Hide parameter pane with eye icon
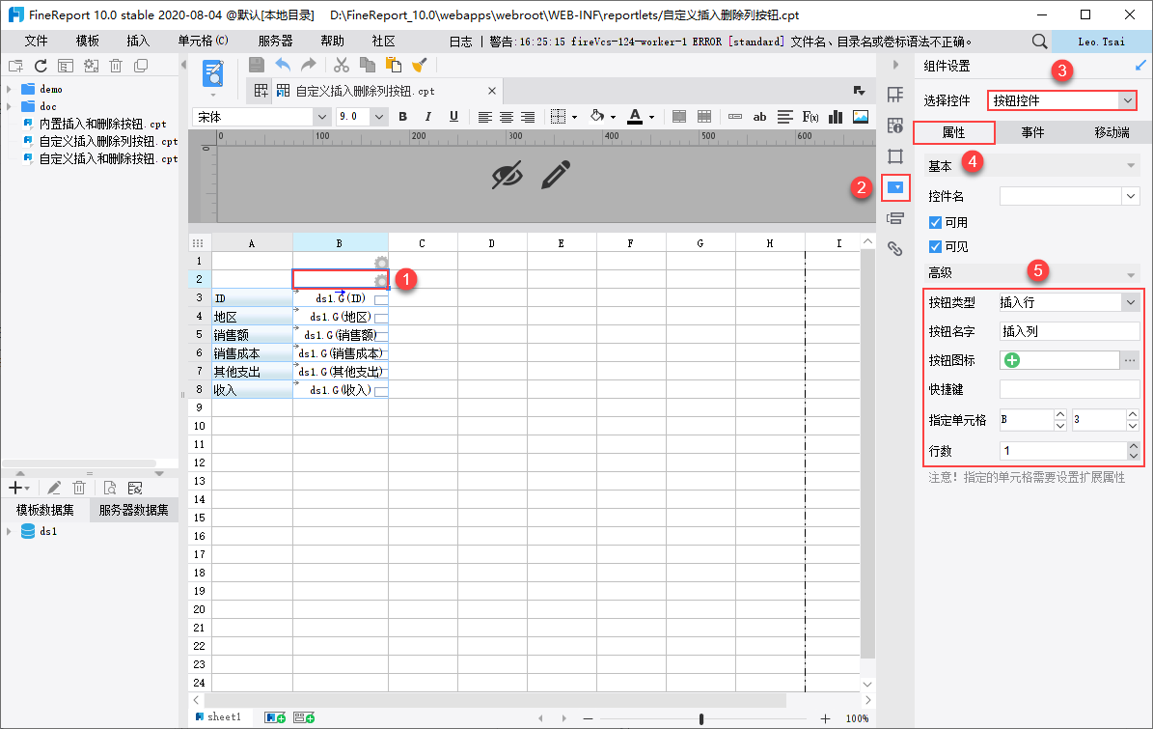This screenshot has width=1153, height=729. coord(508,175)
